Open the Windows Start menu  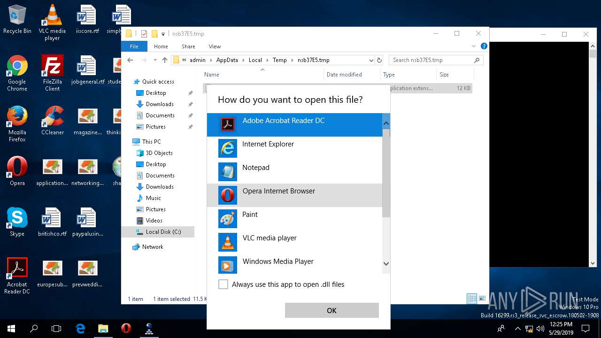point(11,329)
